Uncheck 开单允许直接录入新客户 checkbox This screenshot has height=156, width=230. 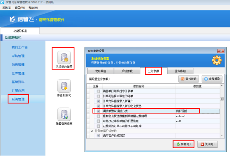point(98,101)
